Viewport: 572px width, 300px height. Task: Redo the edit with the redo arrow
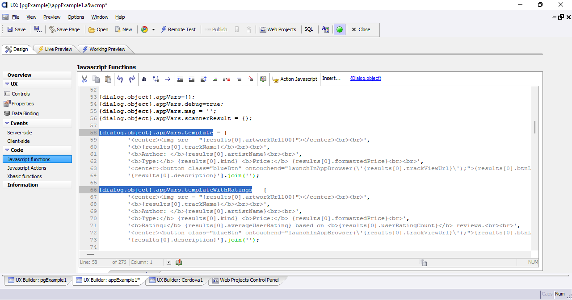coord(132,79)
